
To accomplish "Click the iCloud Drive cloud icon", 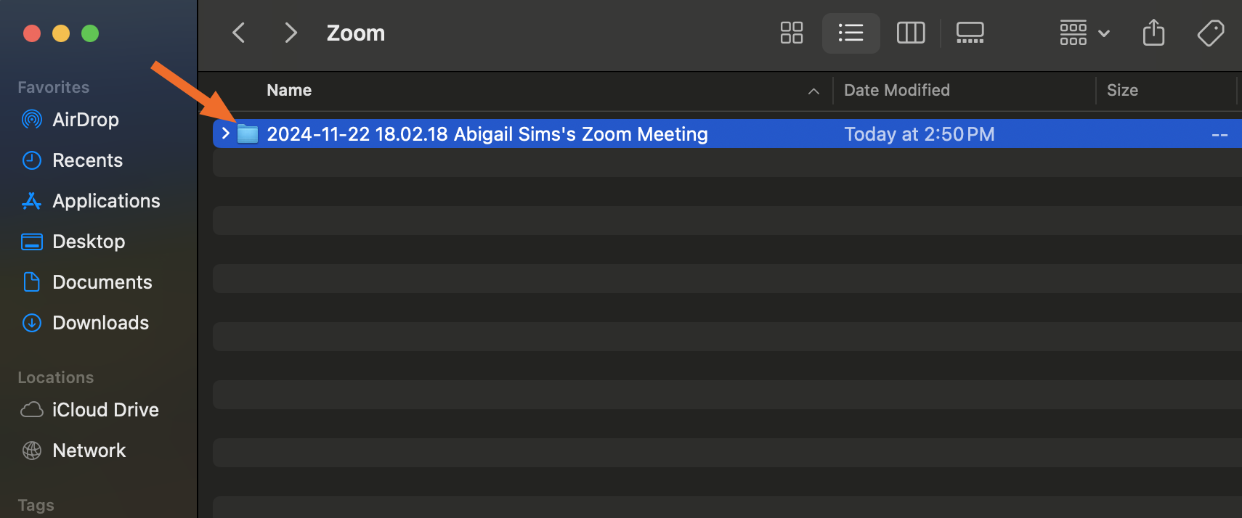I will coord(32,410).
